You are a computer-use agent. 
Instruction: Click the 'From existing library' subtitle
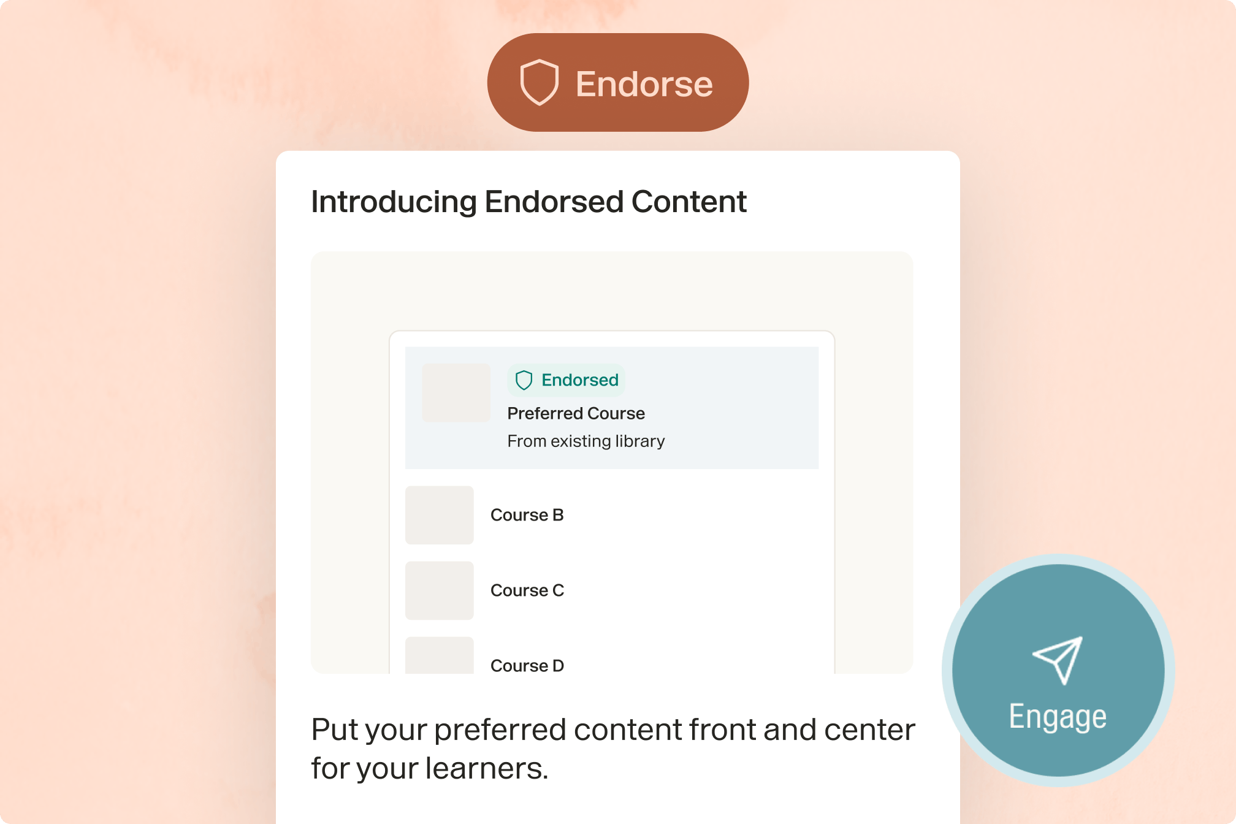coord(586,441)
